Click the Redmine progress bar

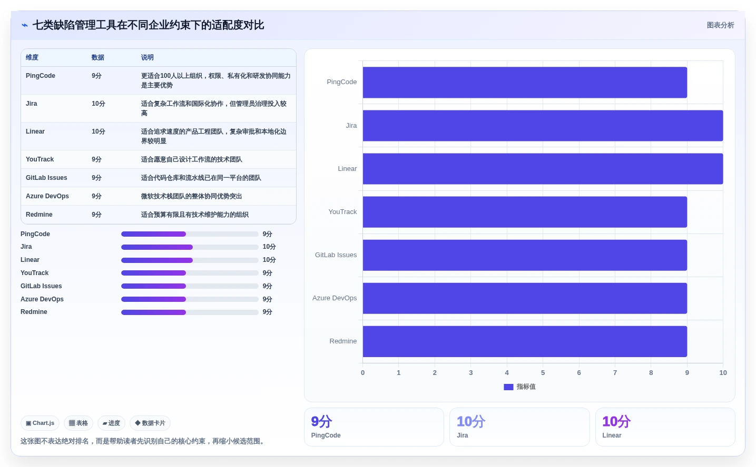190,312
